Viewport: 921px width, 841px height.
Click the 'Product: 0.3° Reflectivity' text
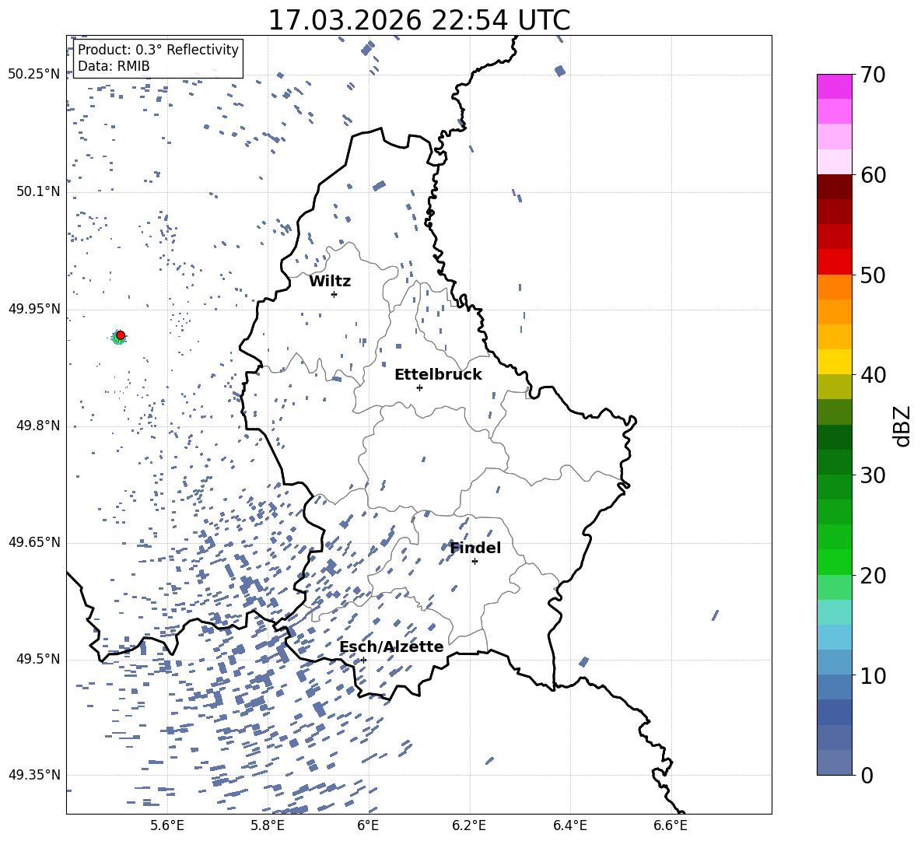point(158,49)
